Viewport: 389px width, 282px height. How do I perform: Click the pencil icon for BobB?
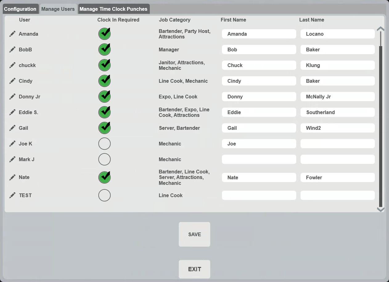tap(12, 50)
